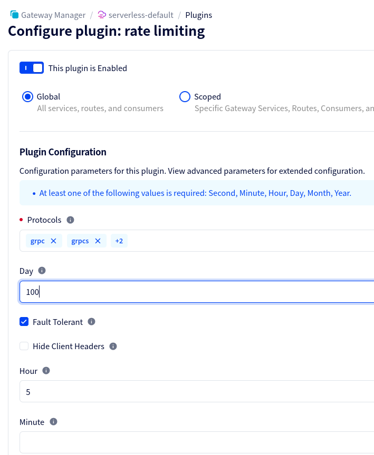Click the info icon beside Protocols

pyautogui.click(x=71, y=220)
